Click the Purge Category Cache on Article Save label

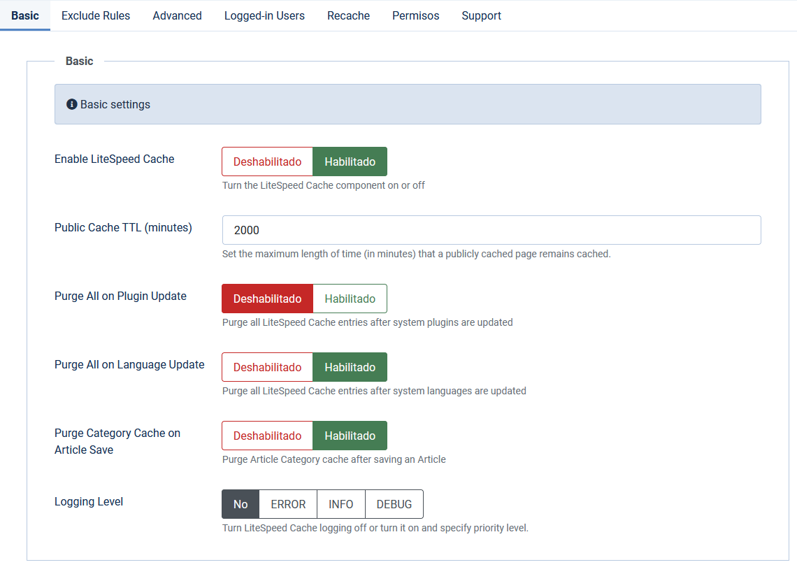tap(117, 441)
